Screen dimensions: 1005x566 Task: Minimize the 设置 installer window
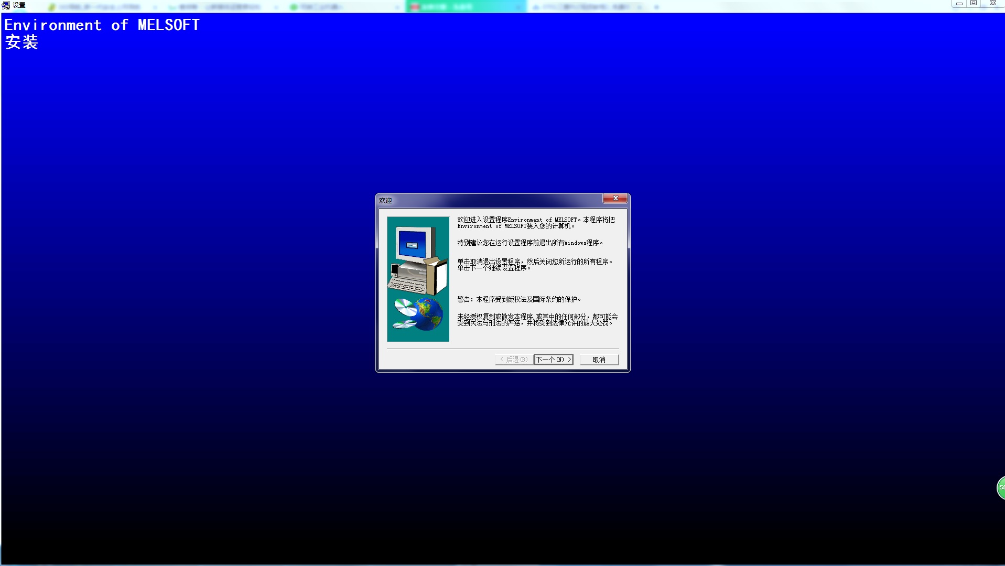click(959, 4)
